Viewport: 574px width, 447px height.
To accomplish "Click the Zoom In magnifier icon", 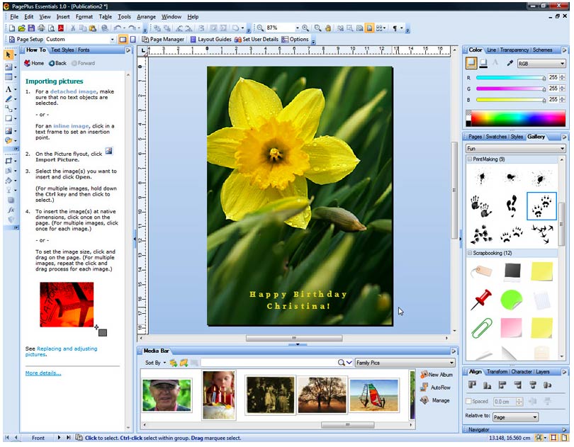I will click(x=307, y=28).
